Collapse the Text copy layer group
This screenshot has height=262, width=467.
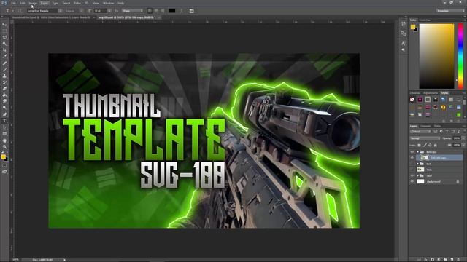[x=417, y=152]
